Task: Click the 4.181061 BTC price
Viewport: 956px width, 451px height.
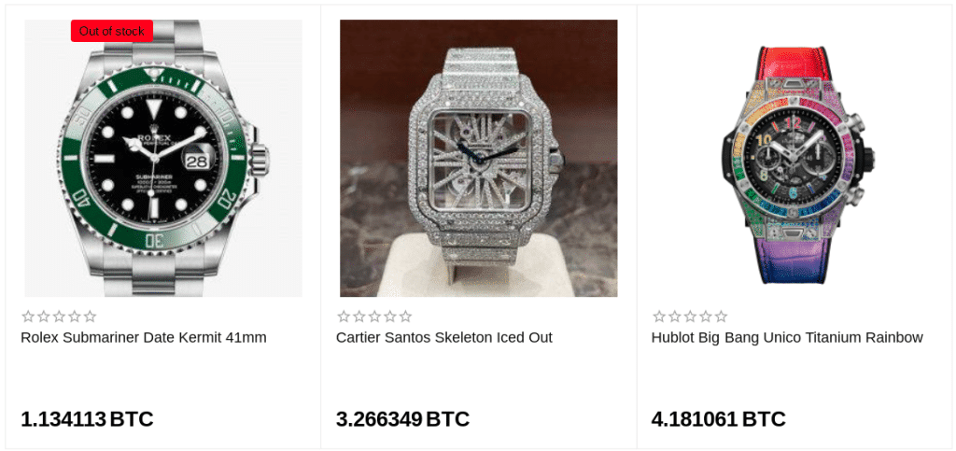Action: [718, 419]
